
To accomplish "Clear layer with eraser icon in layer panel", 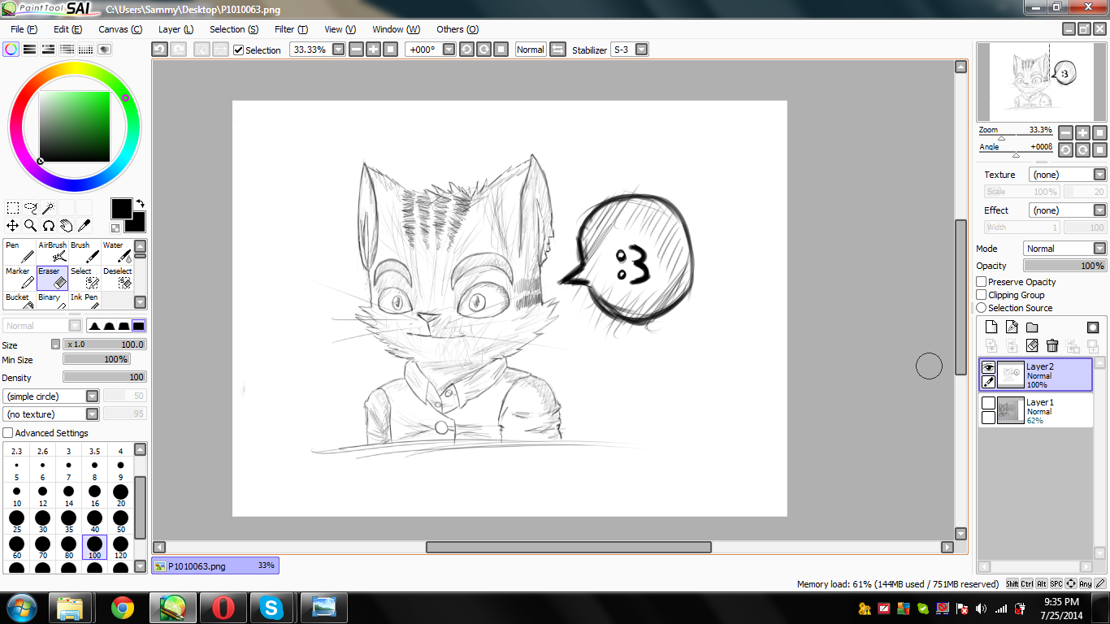I will (x=1032, y=346).
